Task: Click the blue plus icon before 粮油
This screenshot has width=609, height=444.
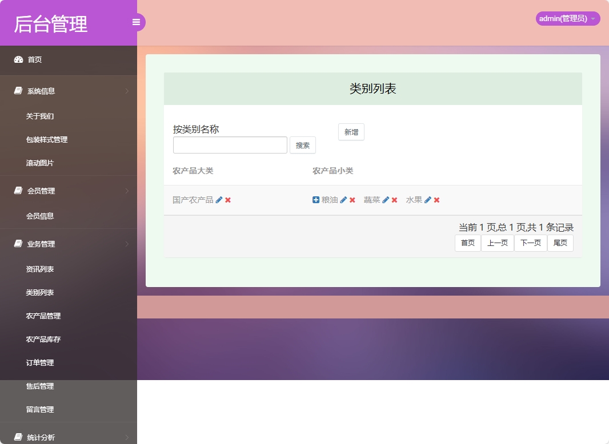Action: click(x=315, y=200)
